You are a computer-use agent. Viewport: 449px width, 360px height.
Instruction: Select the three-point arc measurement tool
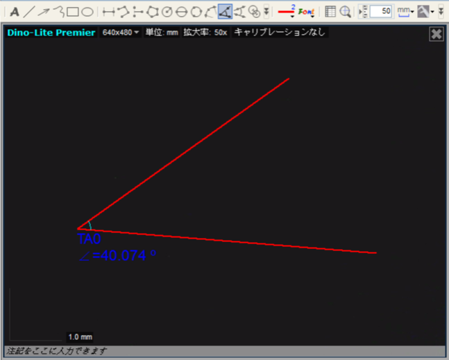tap(210, 12)
